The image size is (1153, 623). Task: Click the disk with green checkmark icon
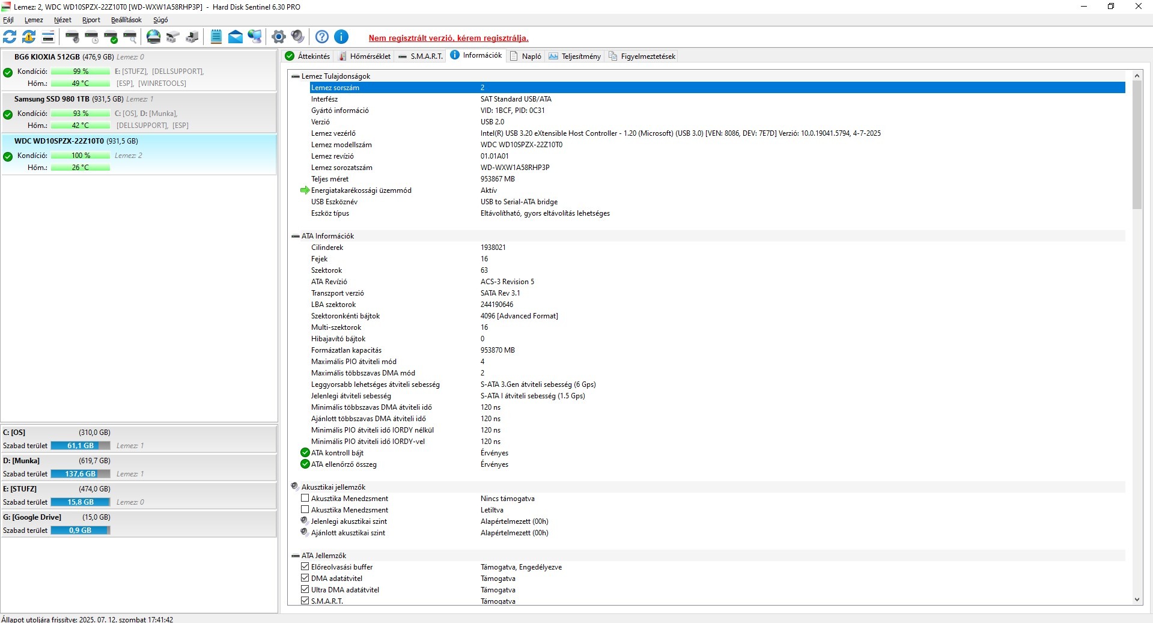point(111,37)
